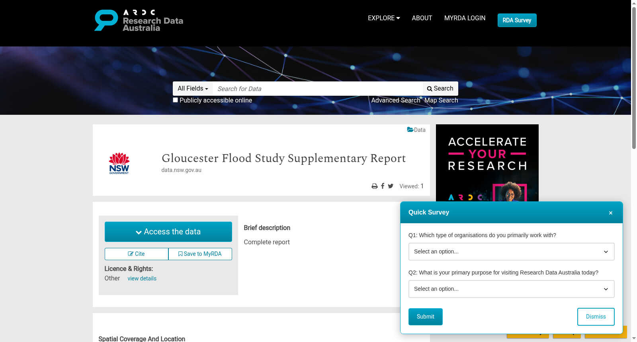This screenshot has width=637, height=342.
Task: Click the Cite button
Action: coord(137,254)
